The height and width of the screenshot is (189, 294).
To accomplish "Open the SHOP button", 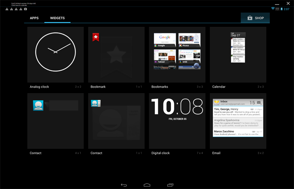I will pos(255,18).
